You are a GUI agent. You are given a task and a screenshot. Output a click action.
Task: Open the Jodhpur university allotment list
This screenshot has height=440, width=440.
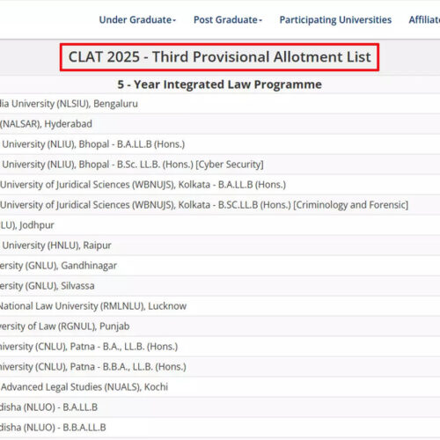(x=27, y=225)
